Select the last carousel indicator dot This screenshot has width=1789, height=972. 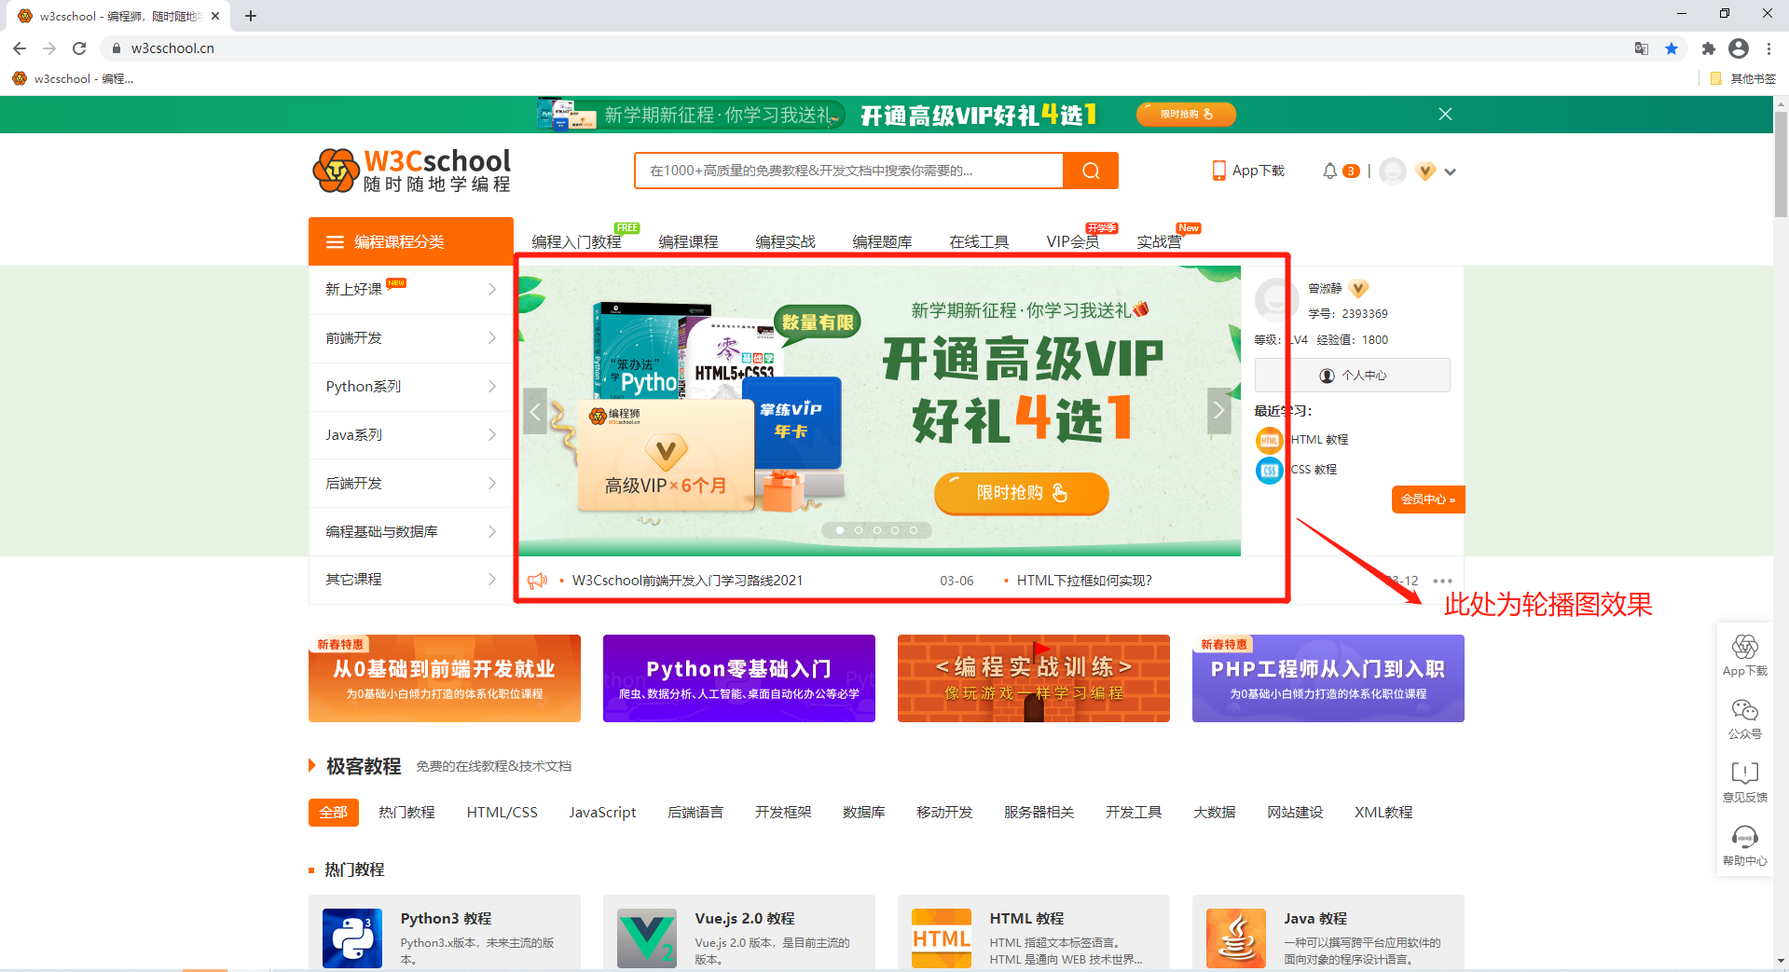coord(914,530)
